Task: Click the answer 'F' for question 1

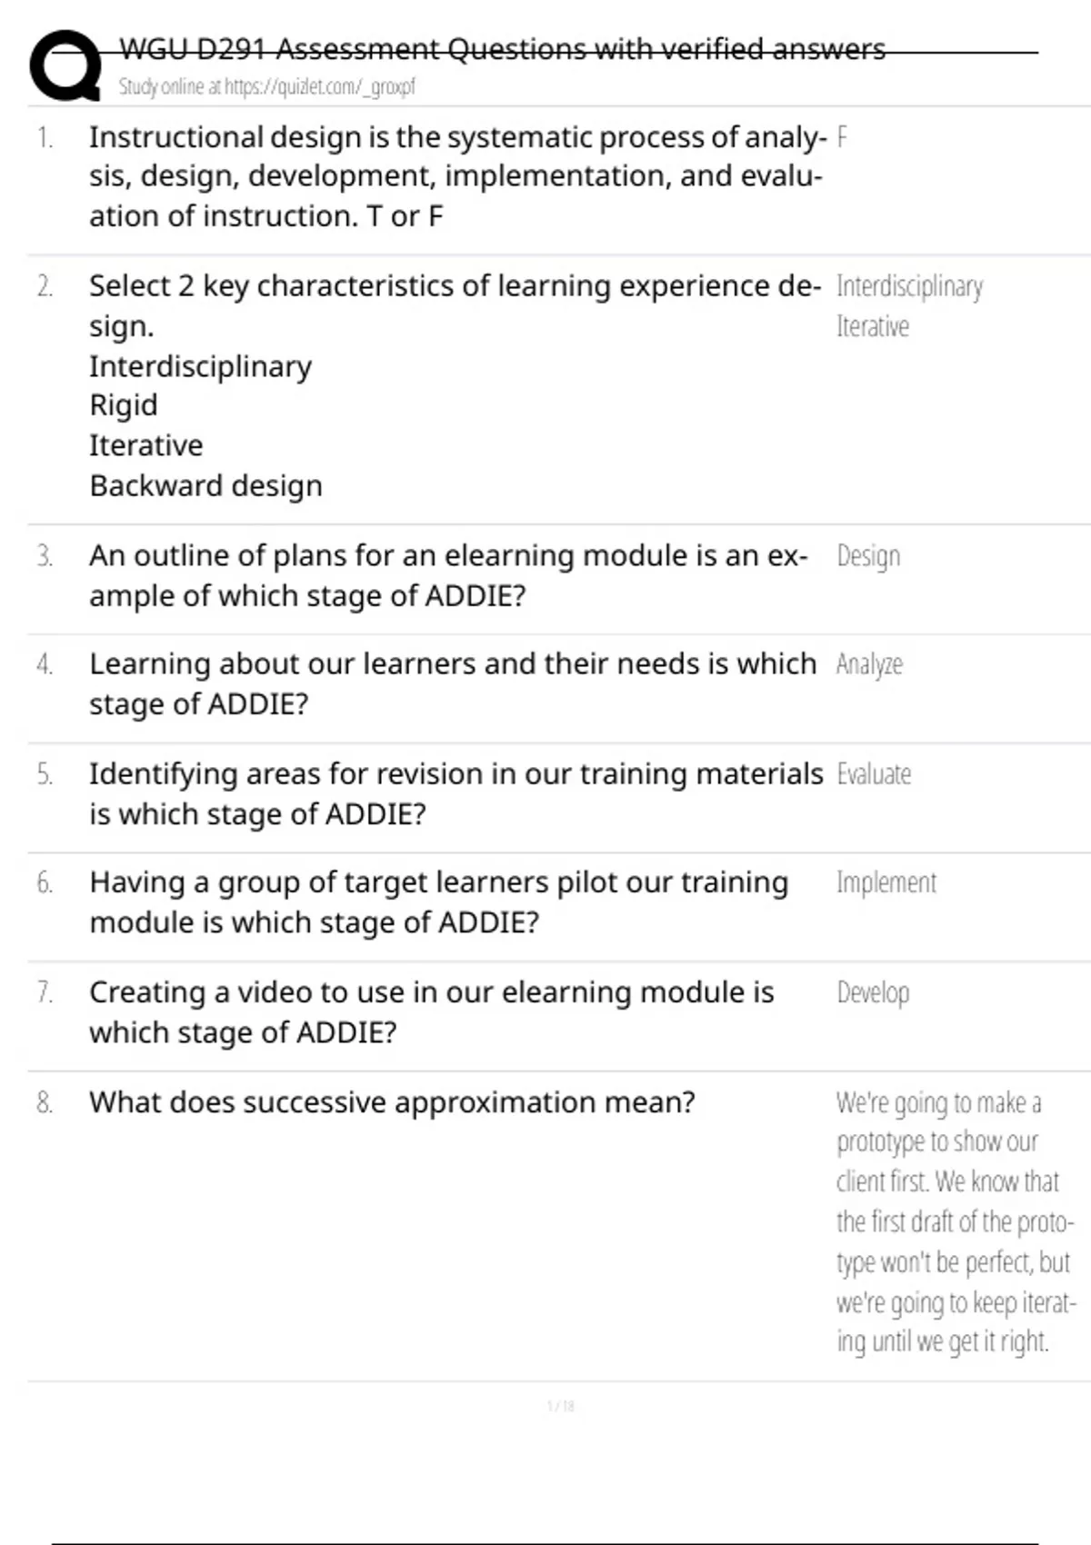Action: (842, 138)
